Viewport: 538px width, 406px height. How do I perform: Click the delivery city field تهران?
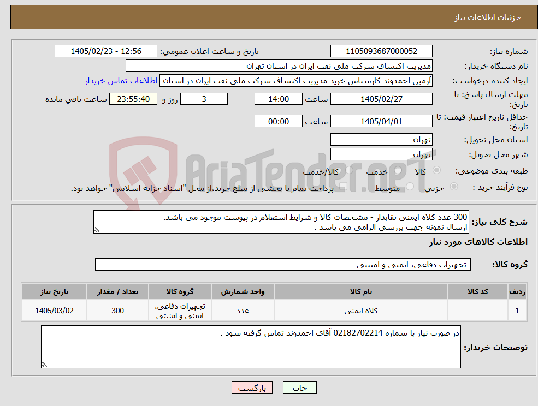381,154
